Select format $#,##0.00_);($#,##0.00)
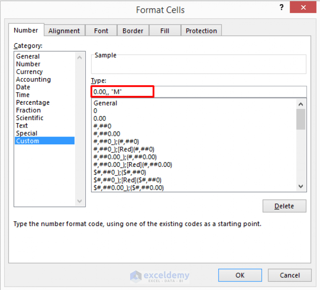 point(194,187)
